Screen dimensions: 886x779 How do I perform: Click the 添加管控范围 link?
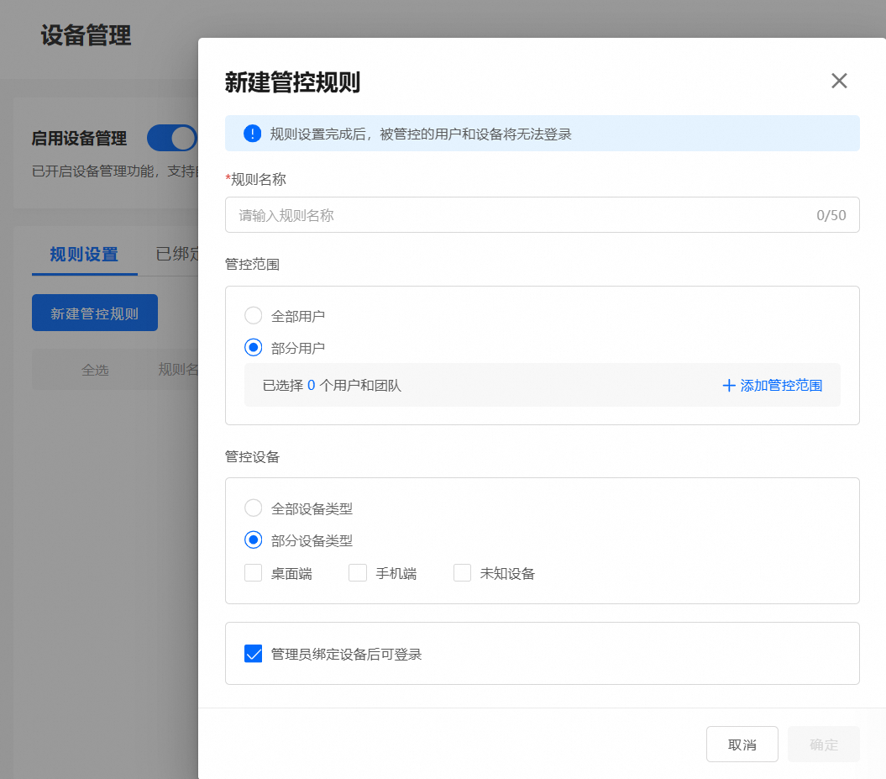[772, 386]
